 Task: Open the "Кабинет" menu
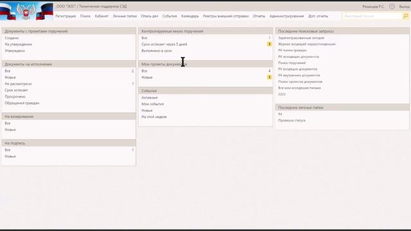[x=101, y=16]
